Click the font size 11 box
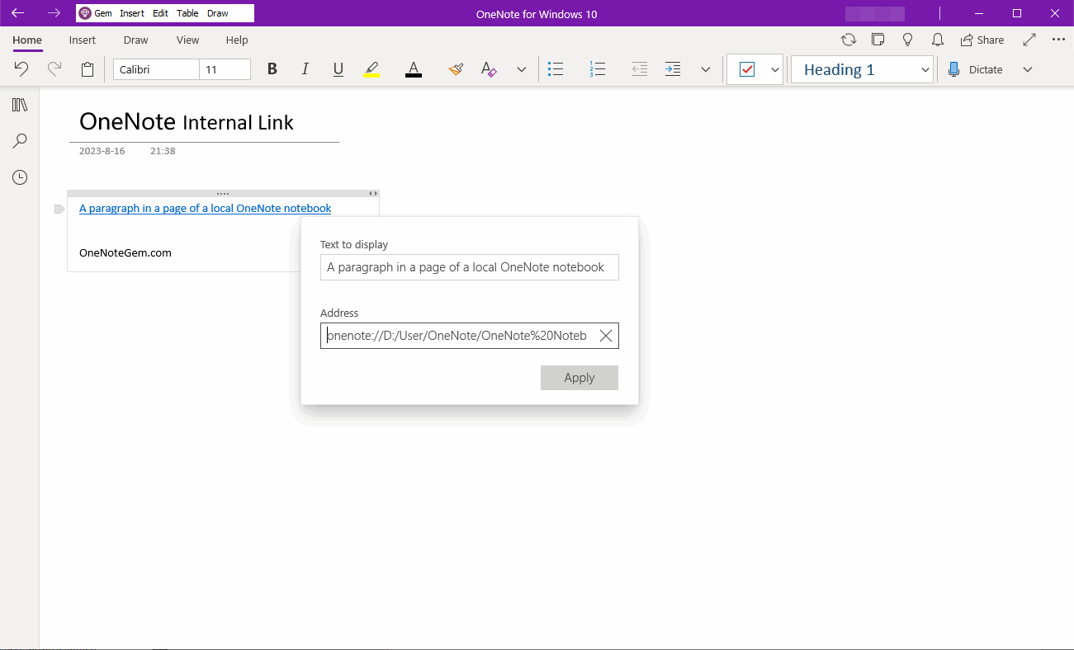The image size is (1074, 650). point(225,69)
